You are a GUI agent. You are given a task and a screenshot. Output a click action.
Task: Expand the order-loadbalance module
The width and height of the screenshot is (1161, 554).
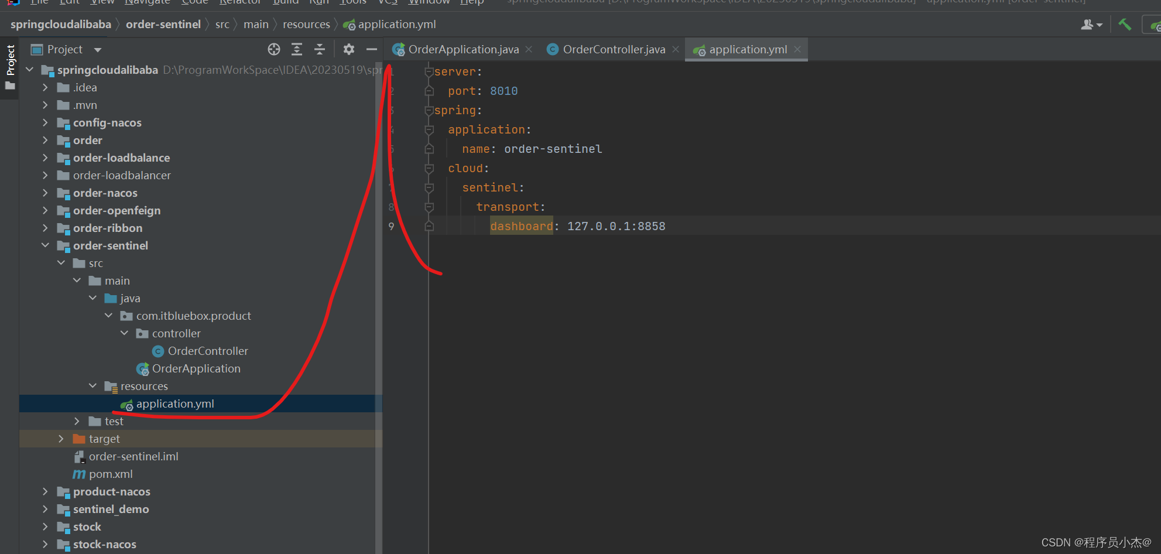click(46, 158)
